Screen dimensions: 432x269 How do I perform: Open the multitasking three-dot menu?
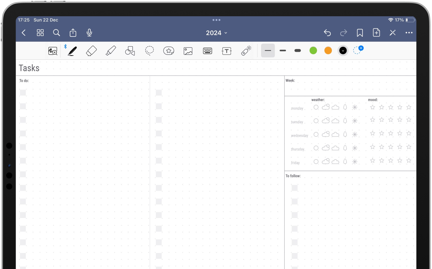[216, 20]
